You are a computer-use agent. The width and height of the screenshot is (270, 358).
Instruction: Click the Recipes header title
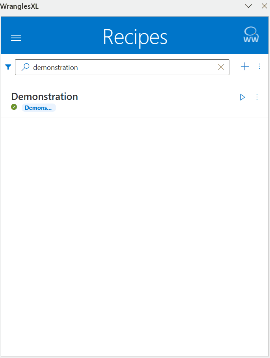(x=135, y=37)
